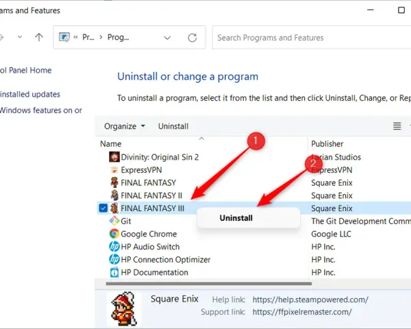Click the Search Programs and Features field
This screenshot has height=329, width=411.
tap(312, 38)
